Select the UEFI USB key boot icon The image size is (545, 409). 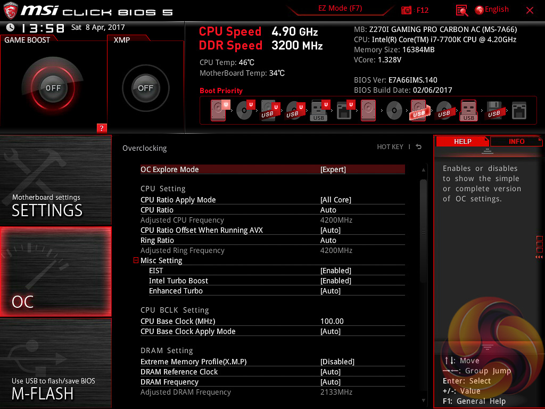pyautogui.click(x=320, y=111)
